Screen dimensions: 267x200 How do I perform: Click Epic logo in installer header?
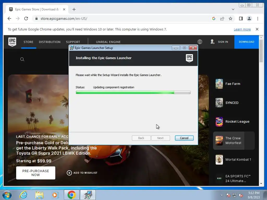(x=189, y=58)
